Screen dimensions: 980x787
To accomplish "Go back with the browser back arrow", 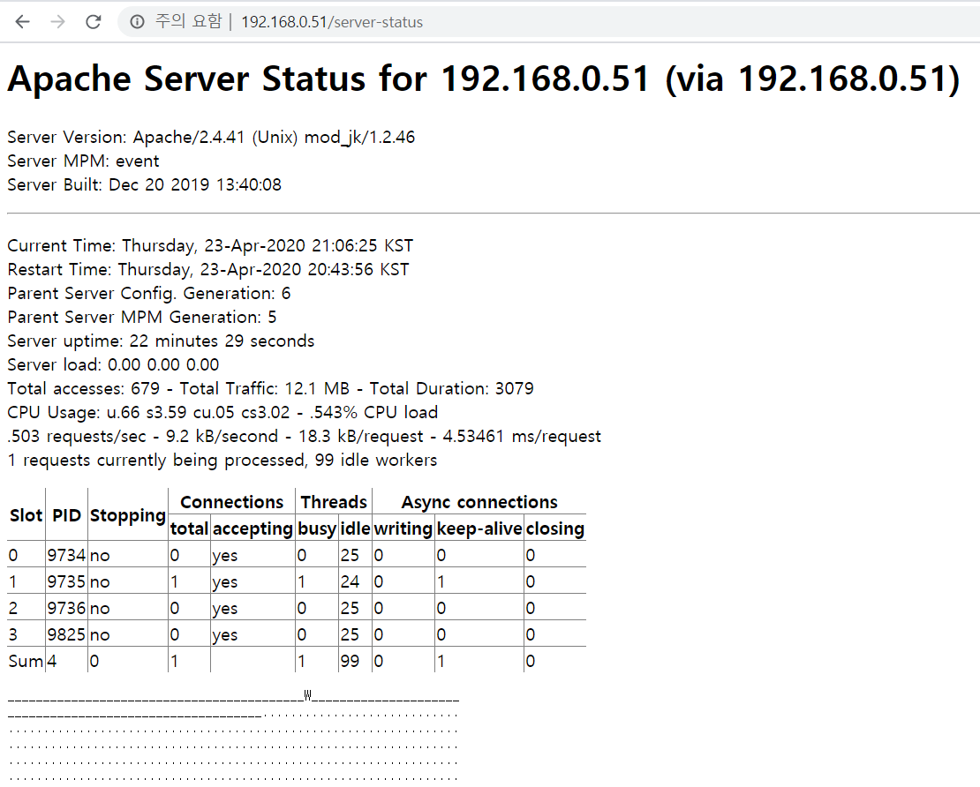I will 22,22.
